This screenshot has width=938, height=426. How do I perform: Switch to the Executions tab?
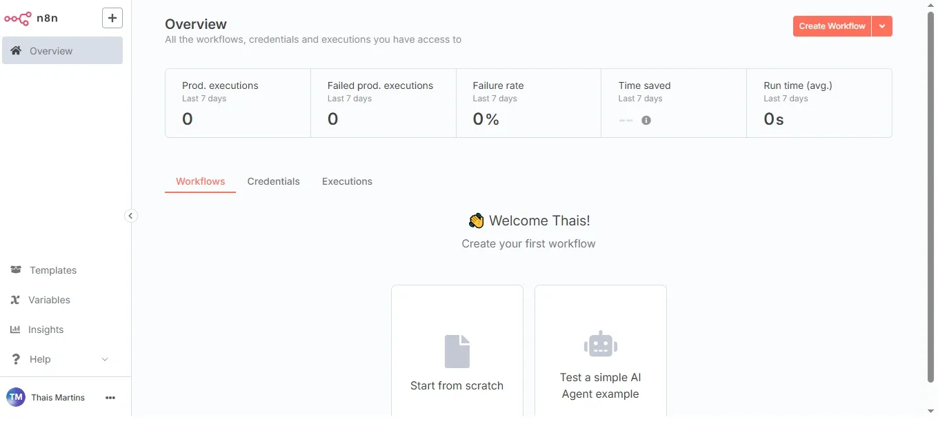coord(347,181)
